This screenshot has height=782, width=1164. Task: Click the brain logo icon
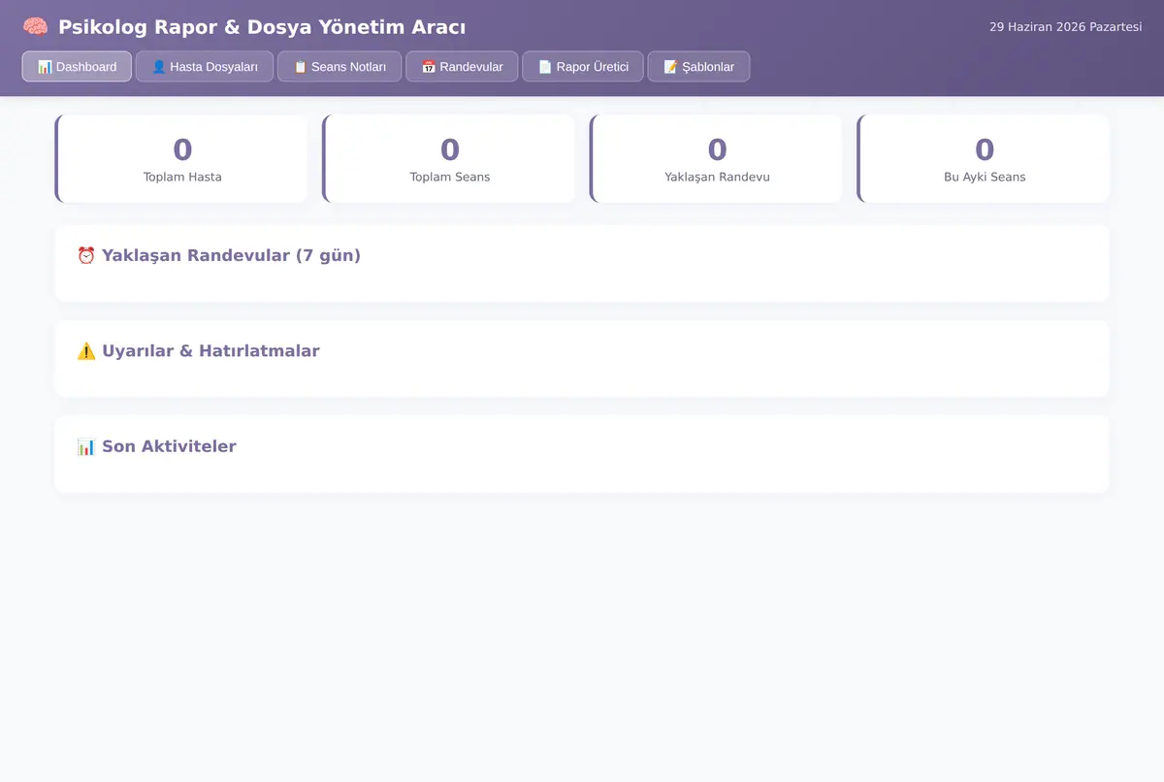click(35, 27)
